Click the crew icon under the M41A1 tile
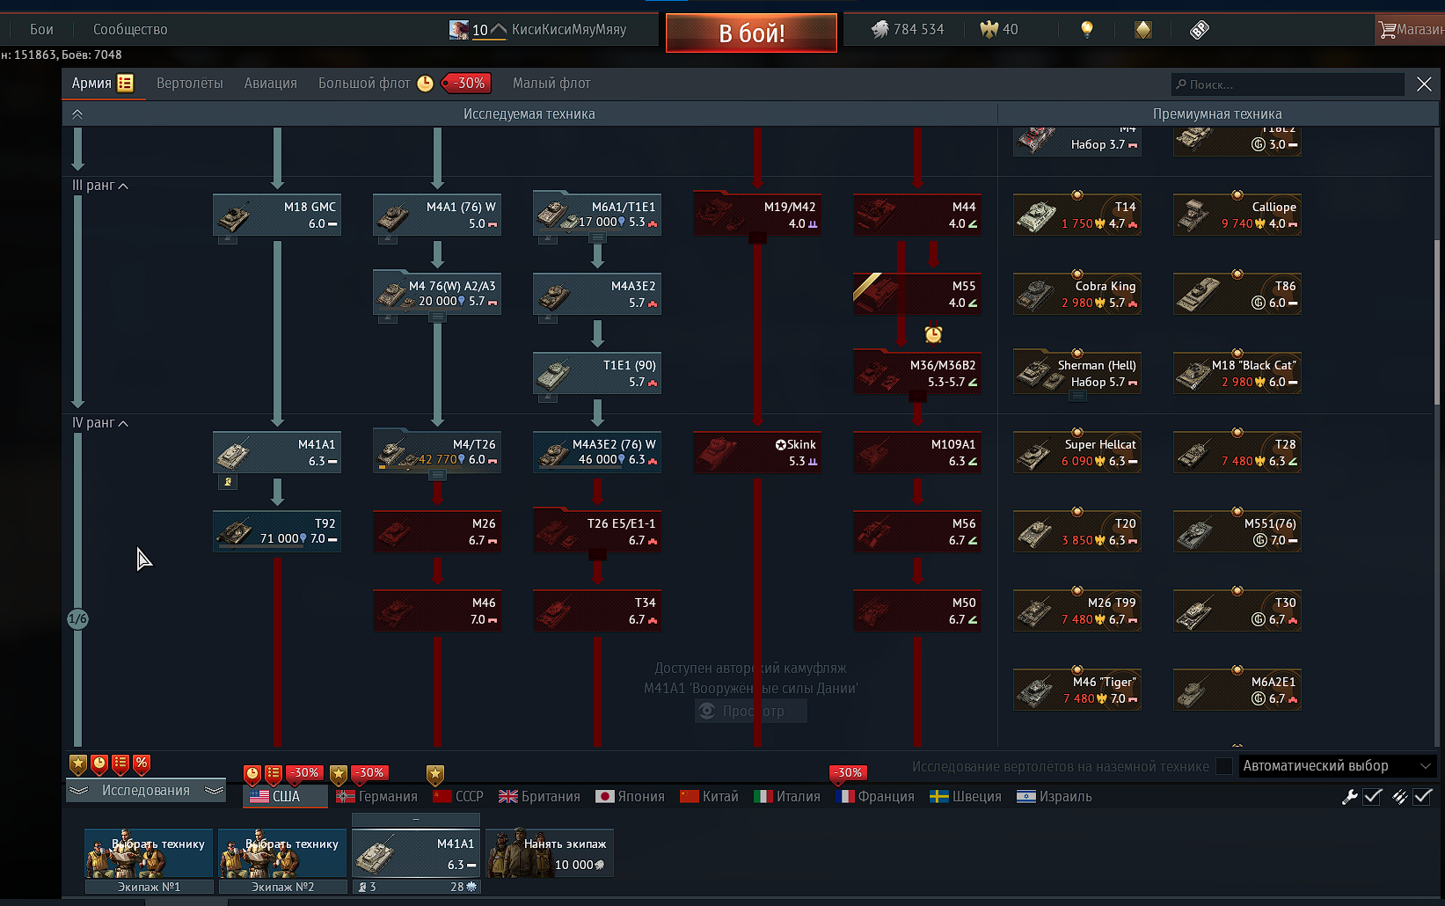1445x906 pixels. [x=228, y=482]
